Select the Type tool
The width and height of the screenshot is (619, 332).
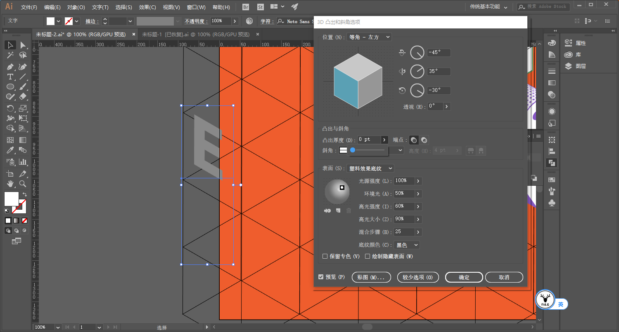pyautogui.click(x=10, y=77)
